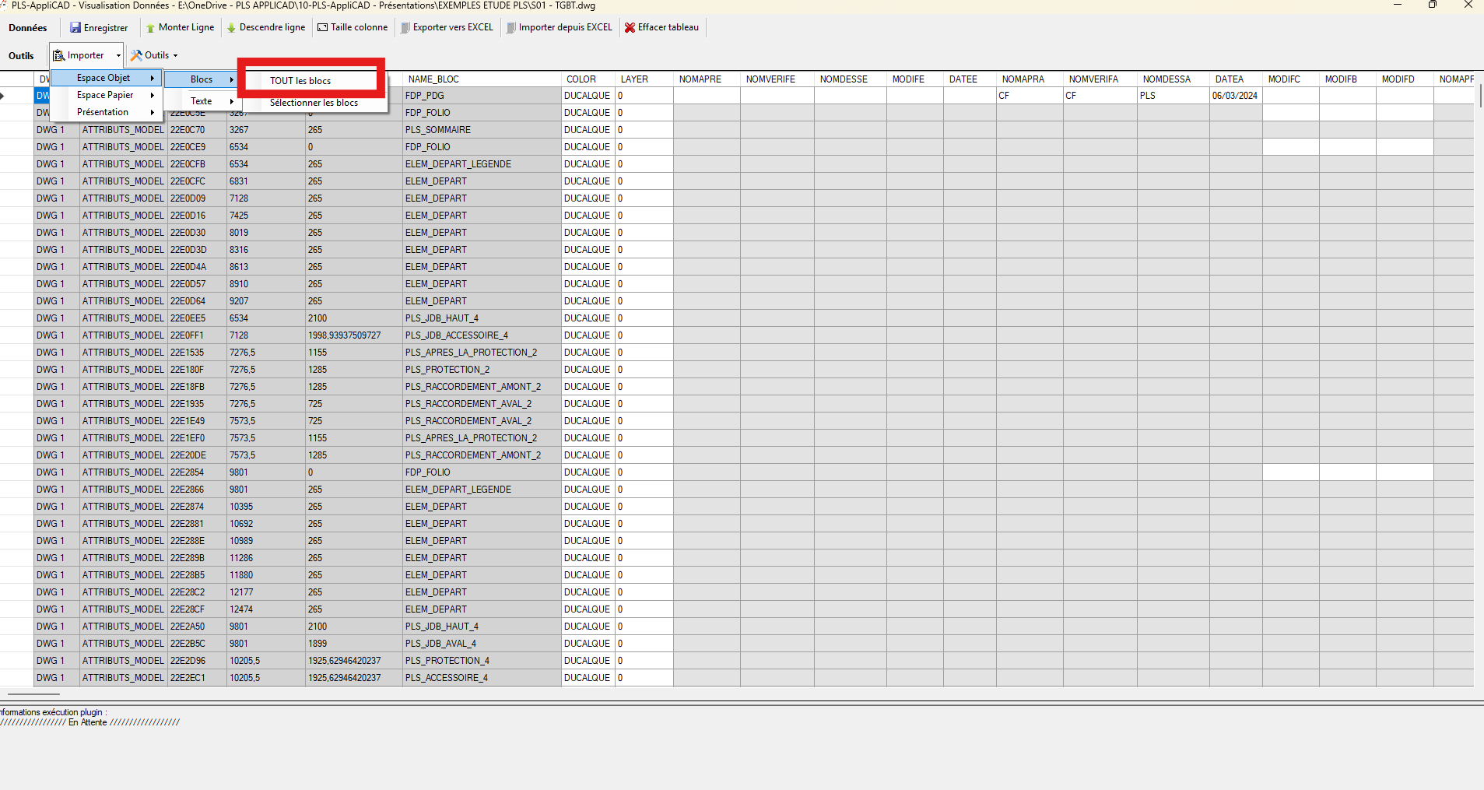This screenshot has width=1484, height=790.
Task: Click the Exporter vers EXCEL icon
Action: pyautogui.click(x=405, y=27)
